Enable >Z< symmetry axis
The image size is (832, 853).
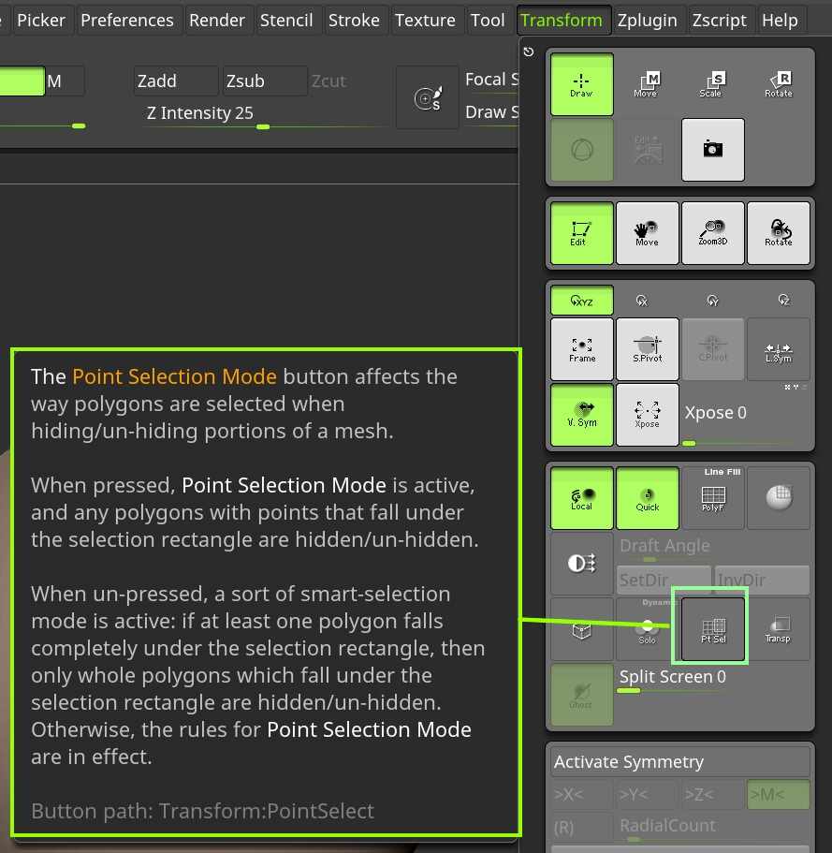tap(711, 794)
